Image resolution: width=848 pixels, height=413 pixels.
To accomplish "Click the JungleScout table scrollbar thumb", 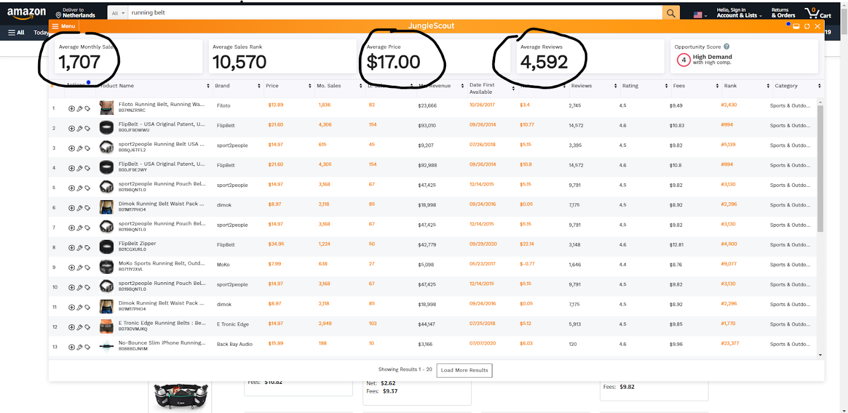I will click(820, 168).
